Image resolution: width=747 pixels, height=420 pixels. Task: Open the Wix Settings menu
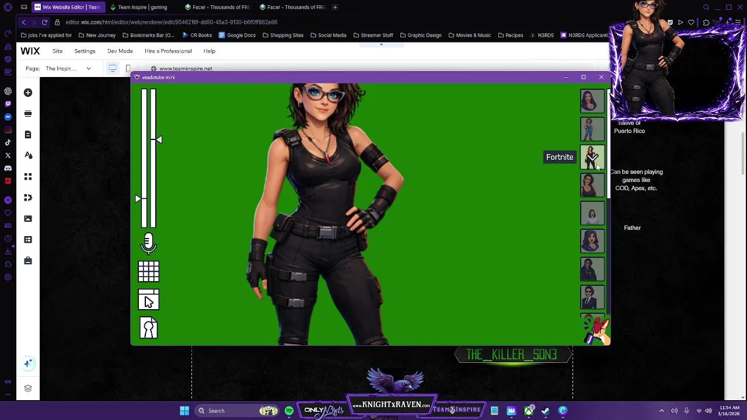coord(85,51)
